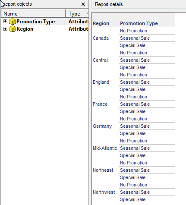The height and width of the screenshot is (205, 186).
Task: Expand the Promotion Type tree node
Action: 5,22
